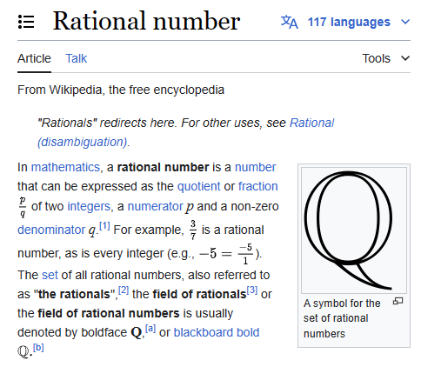Select the Article tab

tap(34, 58)
